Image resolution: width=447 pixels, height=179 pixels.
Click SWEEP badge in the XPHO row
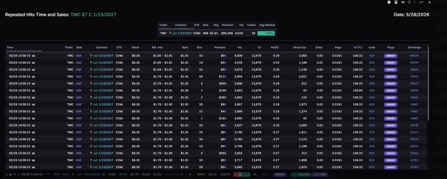coord(391,76)
